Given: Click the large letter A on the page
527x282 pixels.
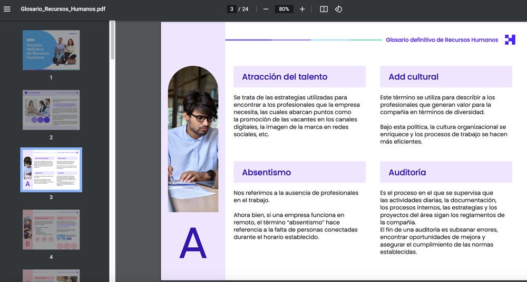Looking at the screenshot, I should click(x=193, y=243).
